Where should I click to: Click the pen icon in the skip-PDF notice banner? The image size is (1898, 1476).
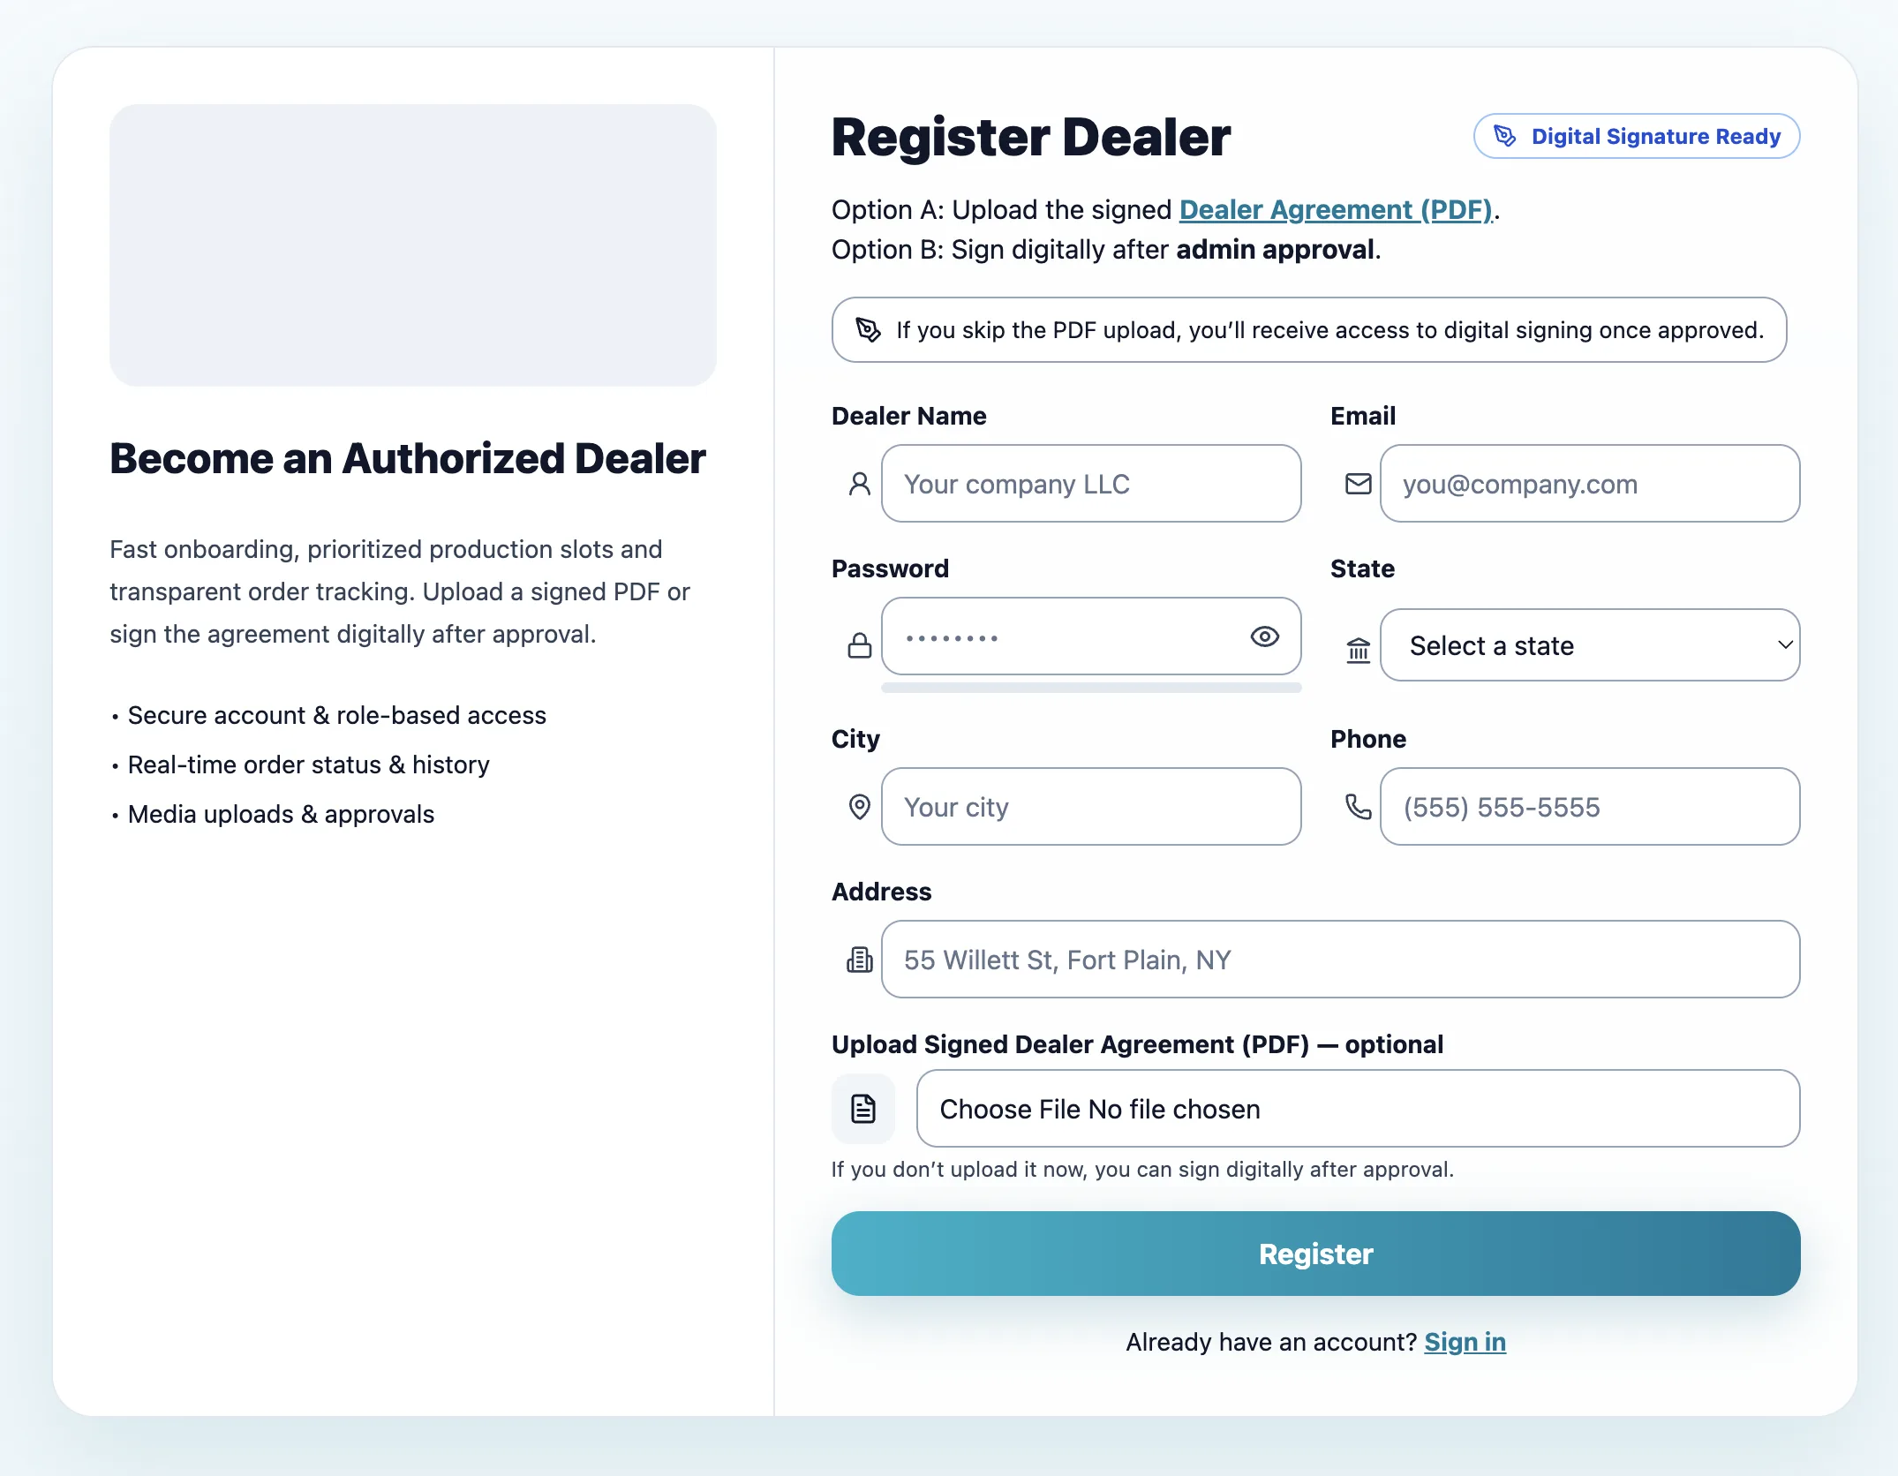(868, 329)
